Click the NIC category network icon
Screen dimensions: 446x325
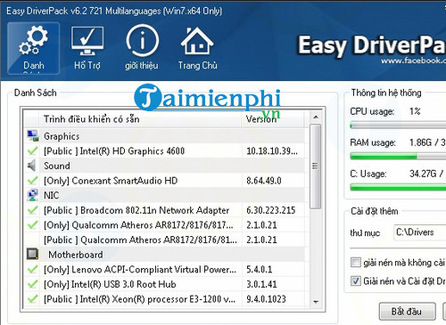[32, 195]
